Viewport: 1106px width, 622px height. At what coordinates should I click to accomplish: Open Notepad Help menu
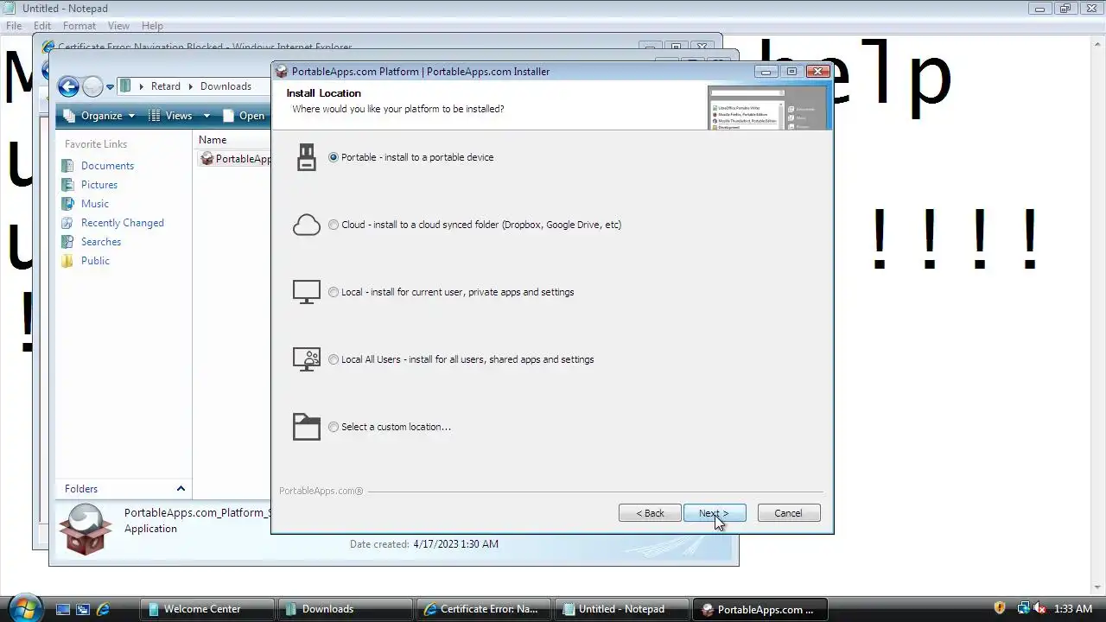(x=152, y=26)
